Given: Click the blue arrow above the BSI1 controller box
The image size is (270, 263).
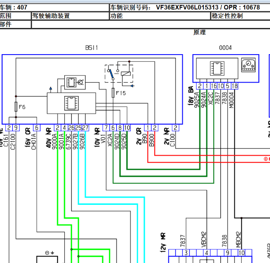Looking at the screenshot, I should pos(50,88).
